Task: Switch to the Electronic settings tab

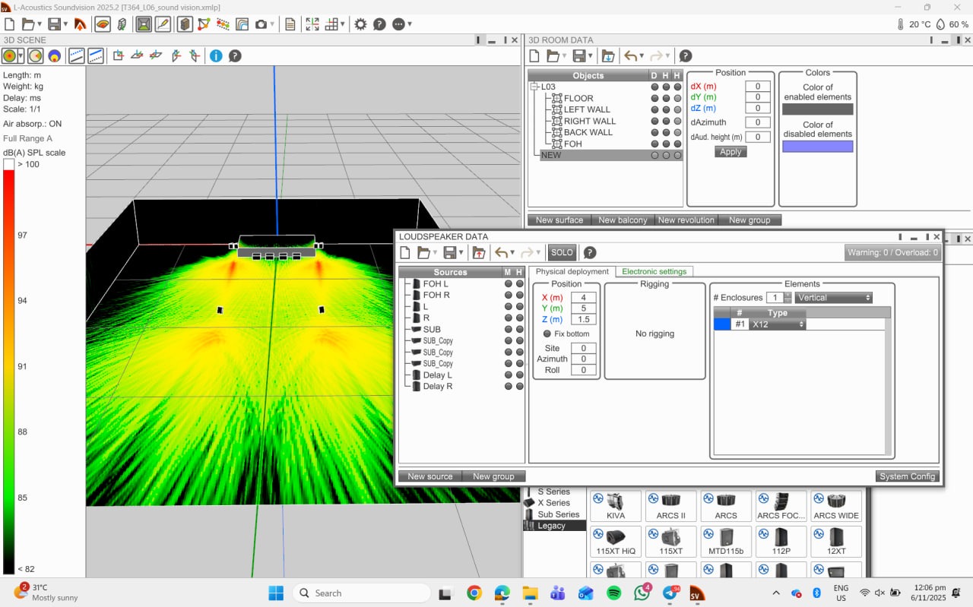Action: pyautogui.click(x=654, y=271)
